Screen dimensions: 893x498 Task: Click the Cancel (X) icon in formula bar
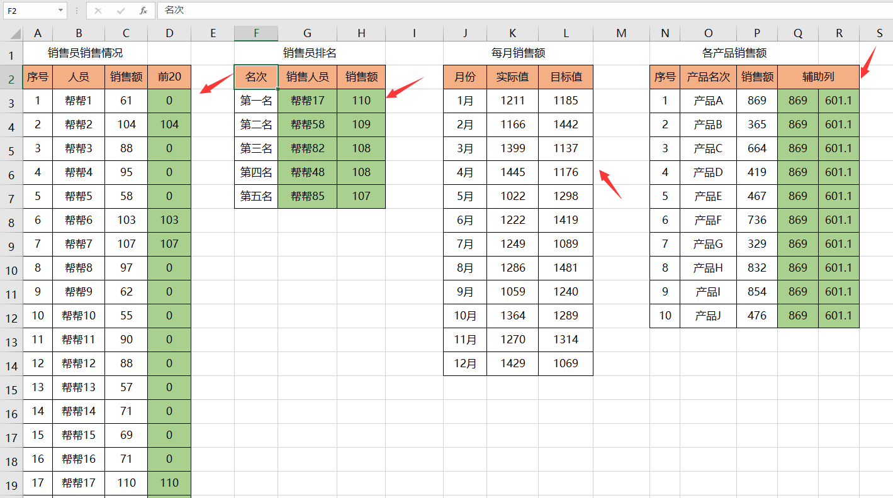pyautogui.click(x=98, y=11)
